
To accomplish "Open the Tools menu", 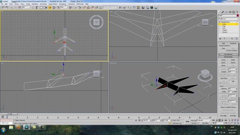I will coord(11,4).
